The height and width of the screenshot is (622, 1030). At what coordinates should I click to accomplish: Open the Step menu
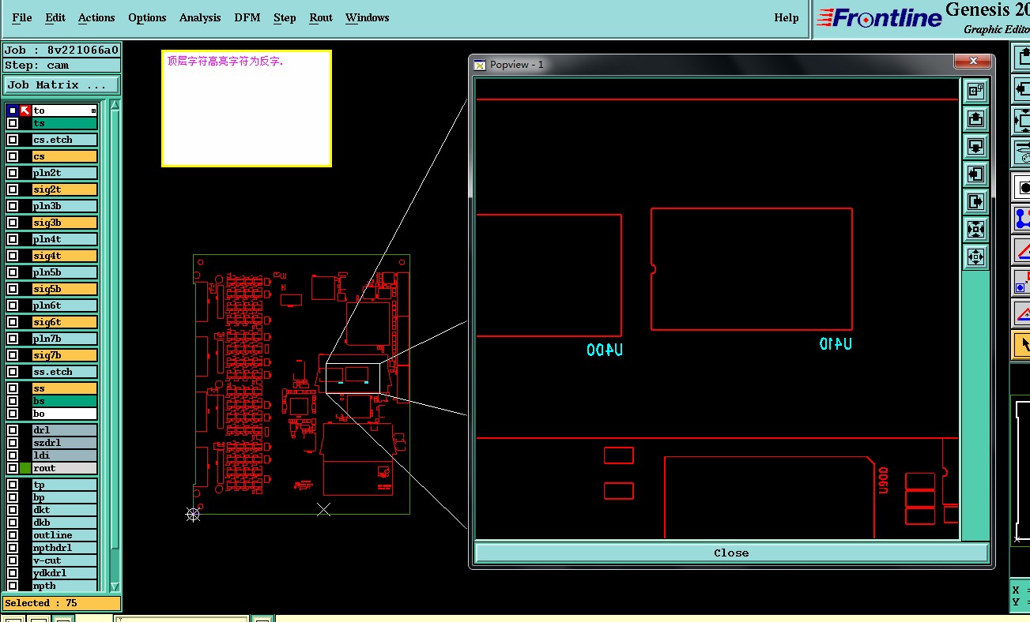tap(285, 17)
